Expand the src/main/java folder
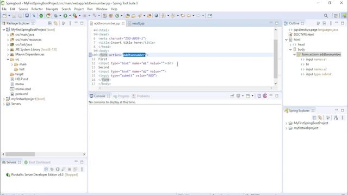Screen dimensions: 348x195 pos(8,35)
